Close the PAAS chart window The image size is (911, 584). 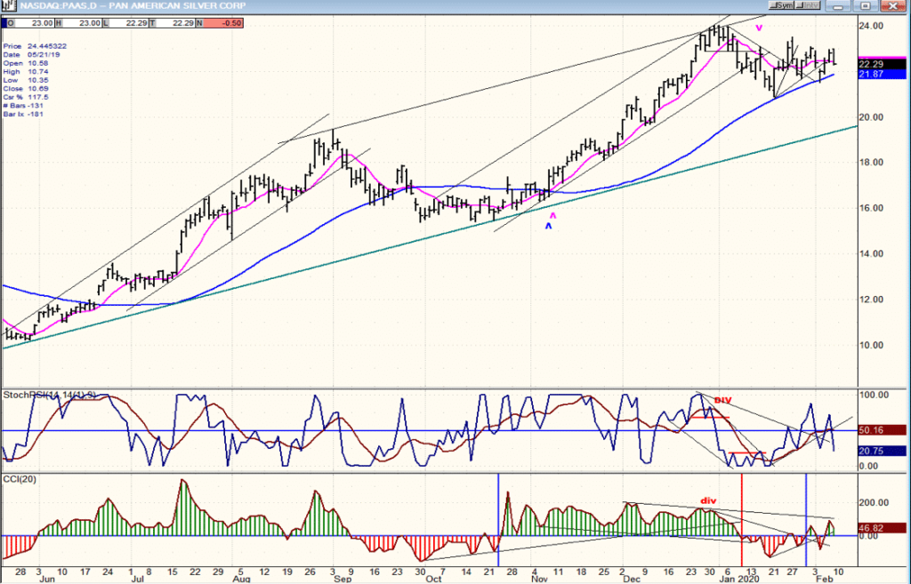893,6
